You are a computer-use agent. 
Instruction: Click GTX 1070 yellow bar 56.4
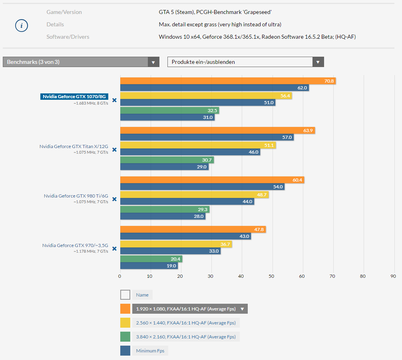[x=206, y=96]
